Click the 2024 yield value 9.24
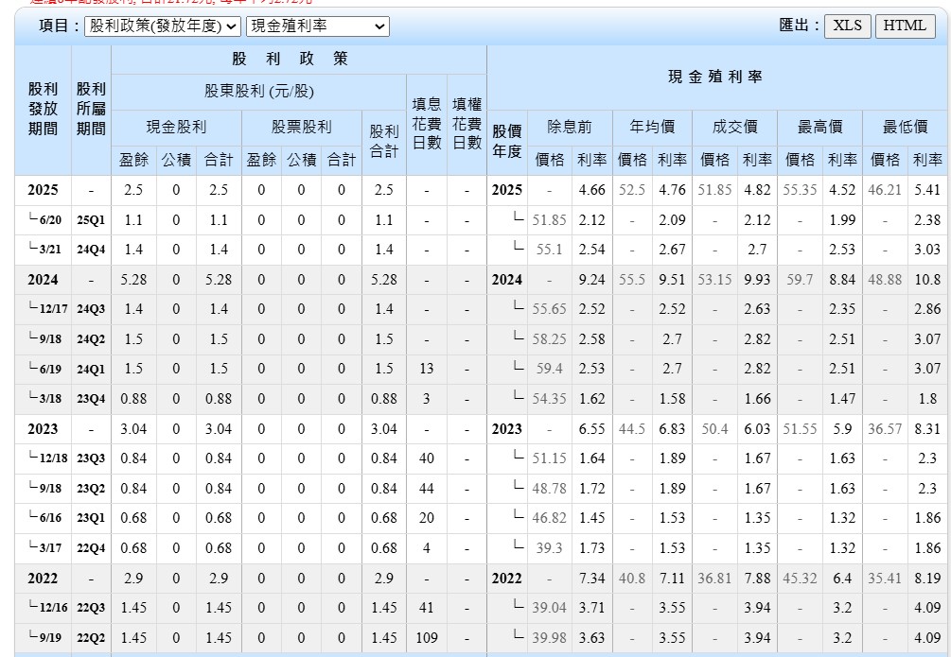 (x=592, y=280)
